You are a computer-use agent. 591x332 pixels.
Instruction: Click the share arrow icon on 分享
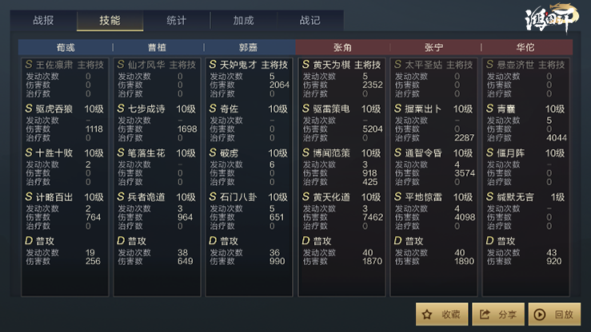485,314
